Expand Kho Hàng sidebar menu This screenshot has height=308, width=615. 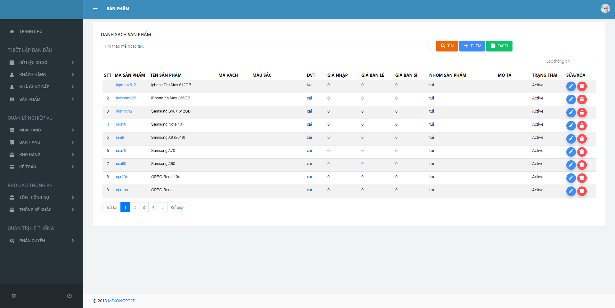click(42, 154)
